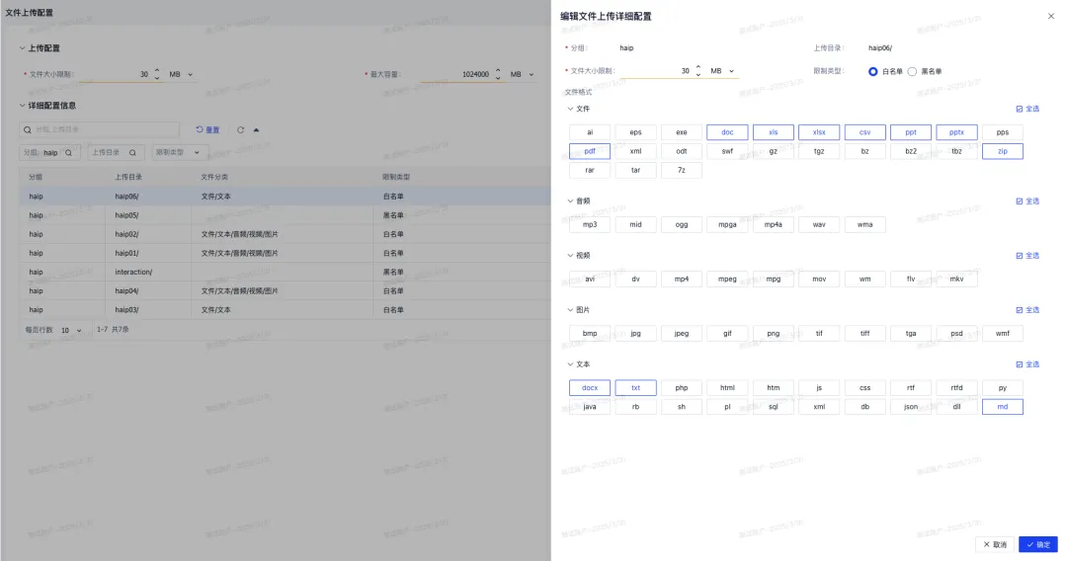Click the 文件分类 column header
Screen dimensions: 1067x561
pos(214,177)
